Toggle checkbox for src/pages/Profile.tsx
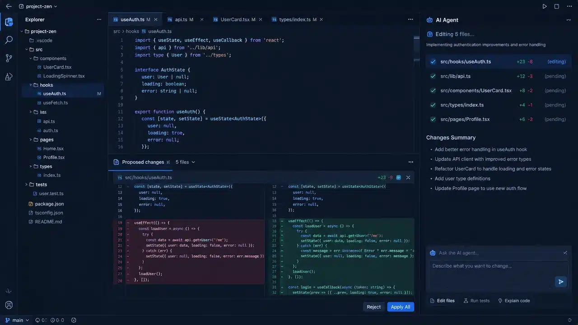578x325 pixels. pos(433,119)
